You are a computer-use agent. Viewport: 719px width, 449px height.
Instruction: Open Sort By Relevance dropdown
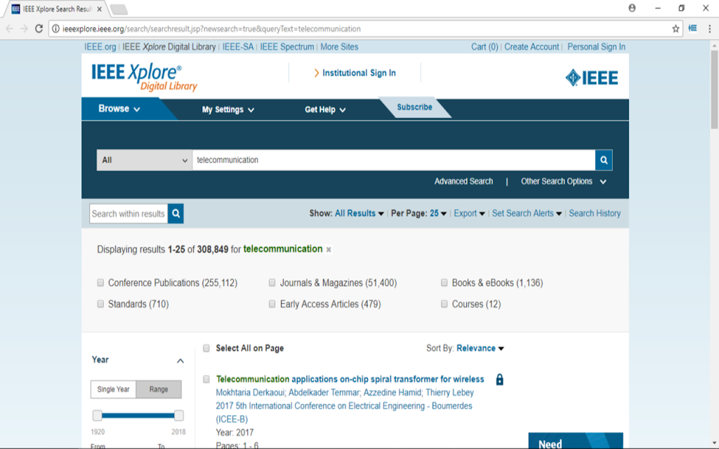pyautogui.click(x=480, y=348)
